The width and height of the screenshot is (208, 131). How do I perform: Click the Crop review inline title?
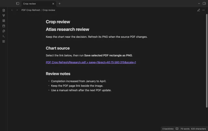pos(58,22)
